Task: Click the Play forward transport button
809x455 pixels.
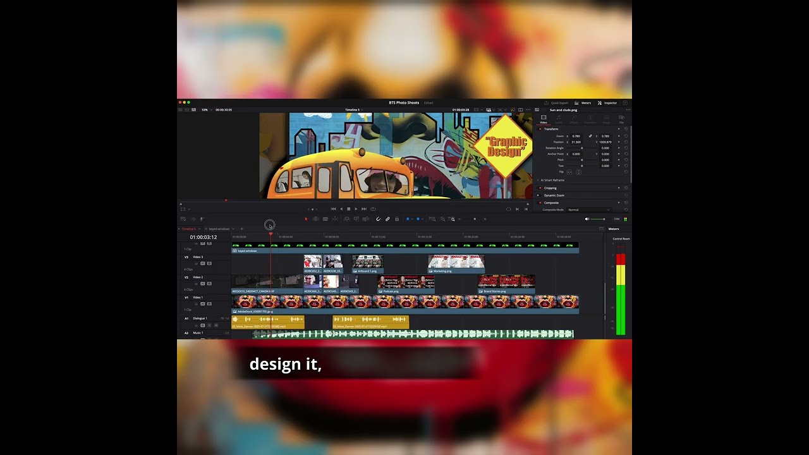Action: [x=356, y=209]
